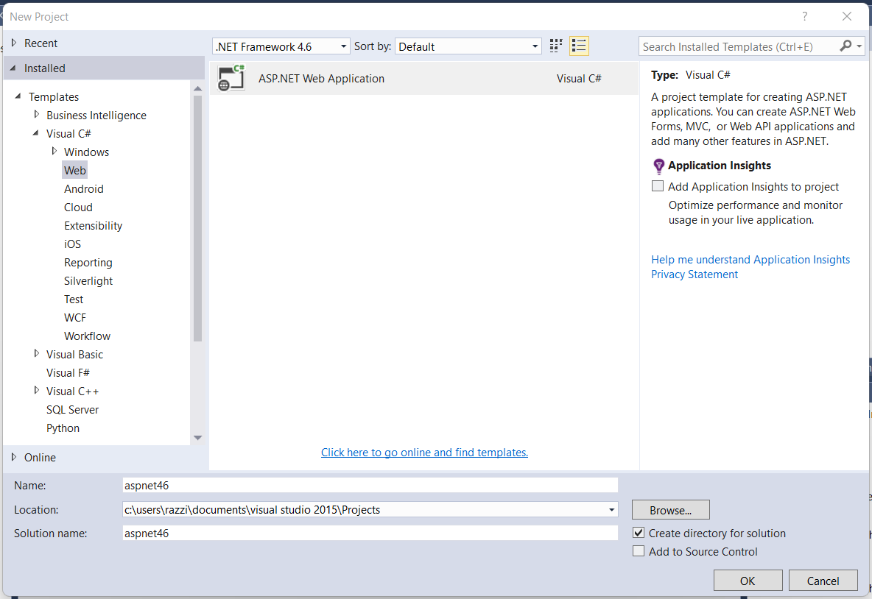The width and height of the screenshot is (872, 599).
Task: Open the .NET Framework 4.6 dropdown
Action: pos(281,46)
